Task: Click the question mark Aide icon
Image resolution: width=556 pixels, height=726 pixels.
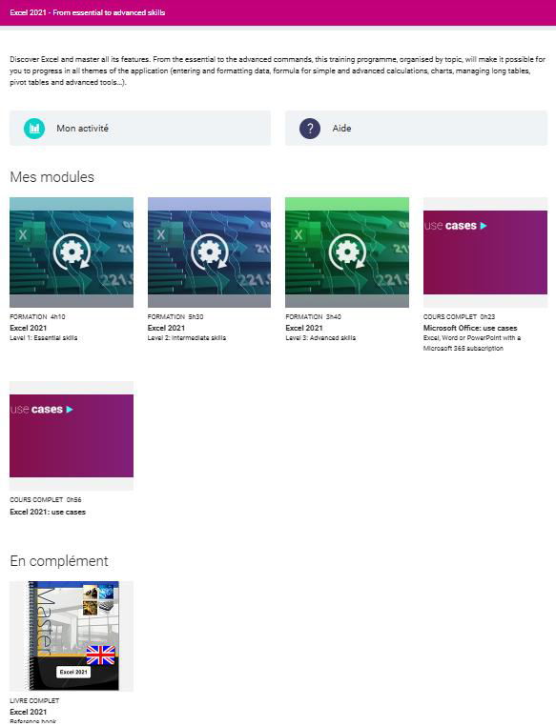Action: pos(310,129)
